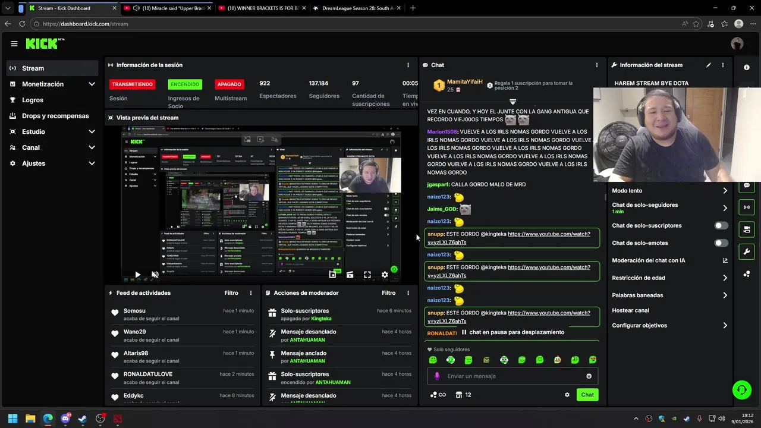This screenshot has height=428, width=761.
Task: Play the stream preview
Action: click(x=137, y=275)
